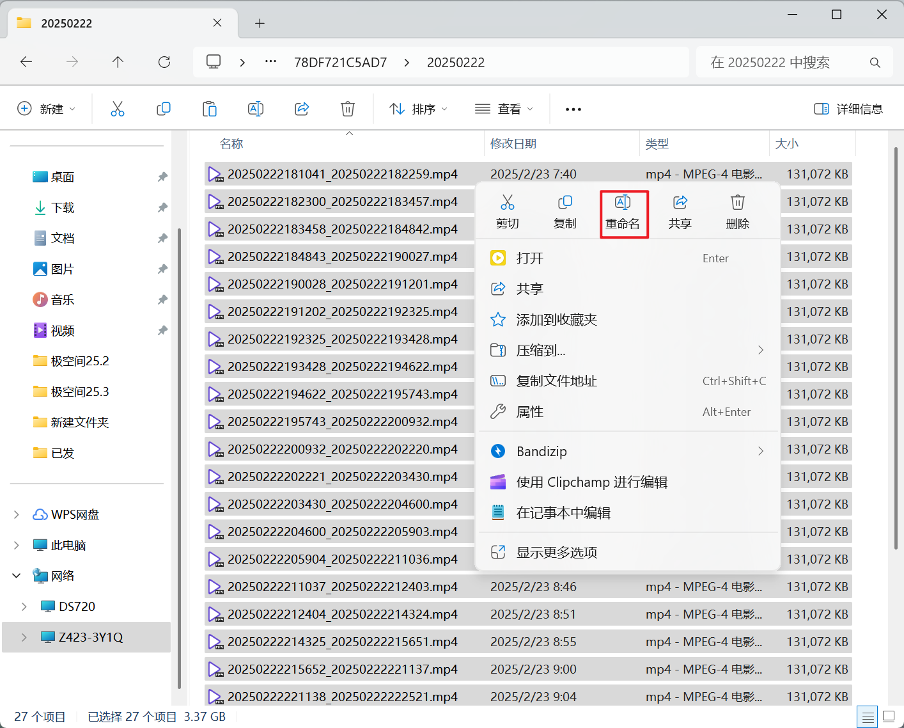
Task: Select 显示更多选项 in the context menu
Action: [x=628, y=552]
